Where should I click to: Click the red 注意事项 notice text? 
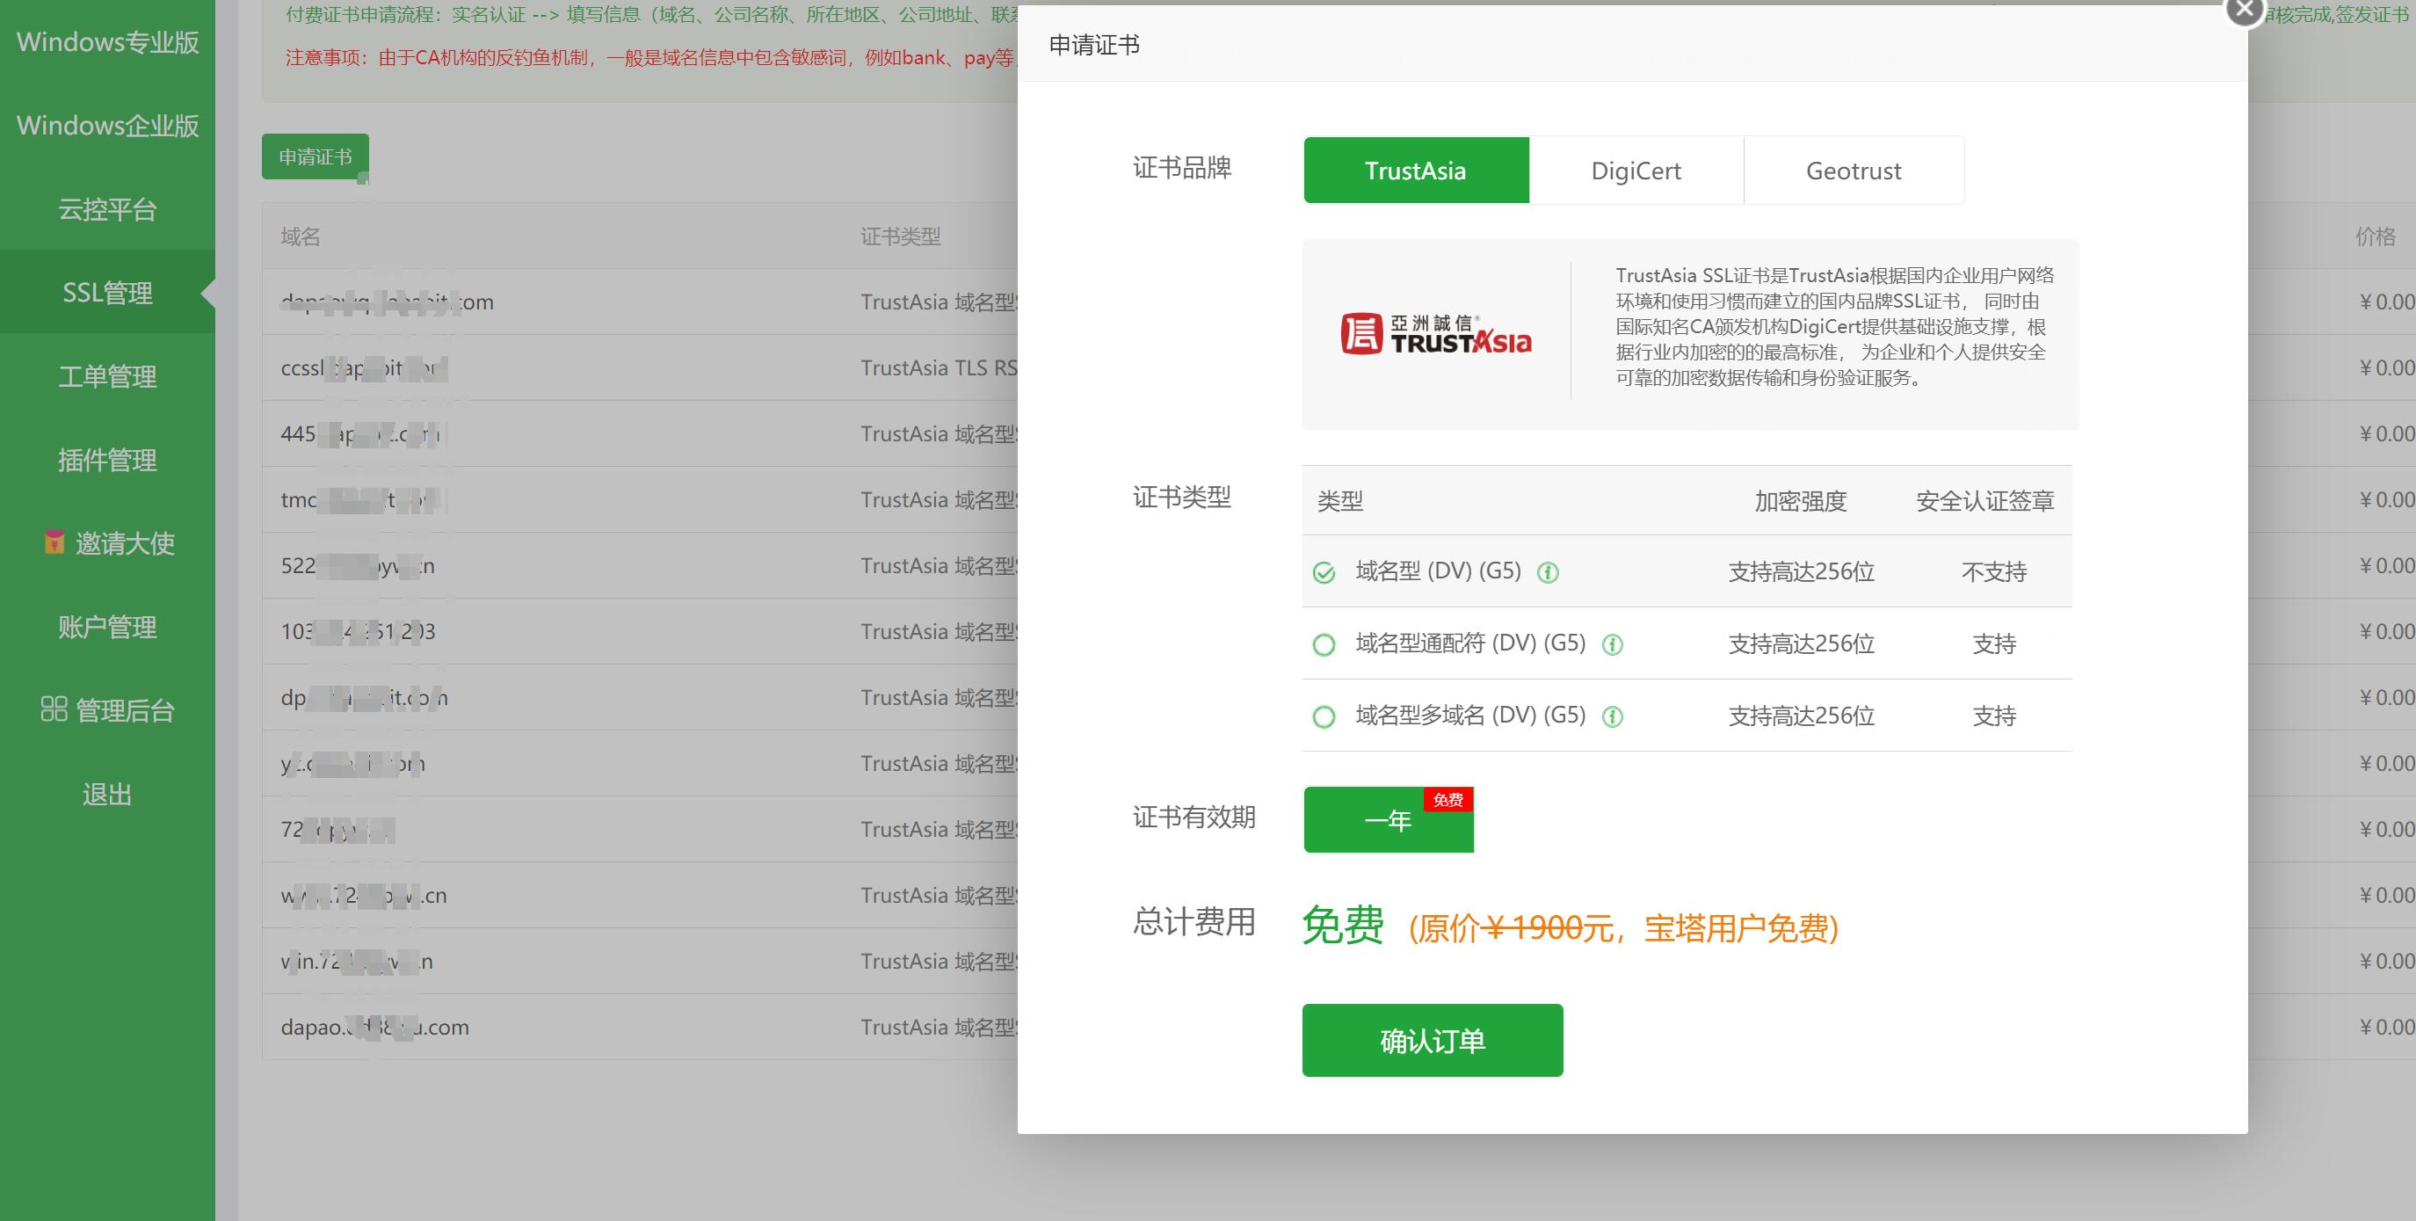coord(651,57)
